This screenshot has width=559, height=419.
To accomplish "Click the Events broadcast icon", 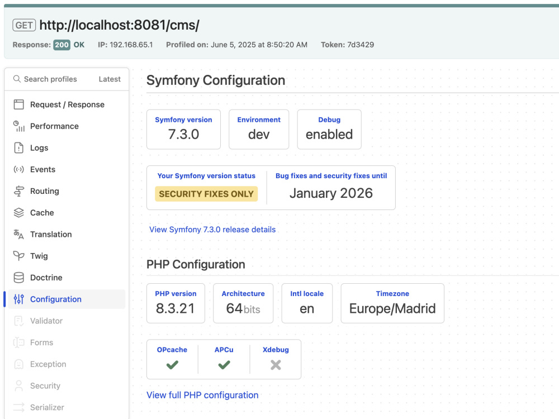I will (x=18, y=169).
